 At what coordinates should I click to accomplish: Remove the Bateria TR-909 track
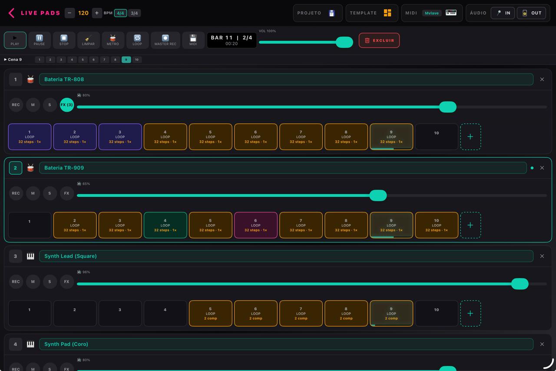click(542, 168)
